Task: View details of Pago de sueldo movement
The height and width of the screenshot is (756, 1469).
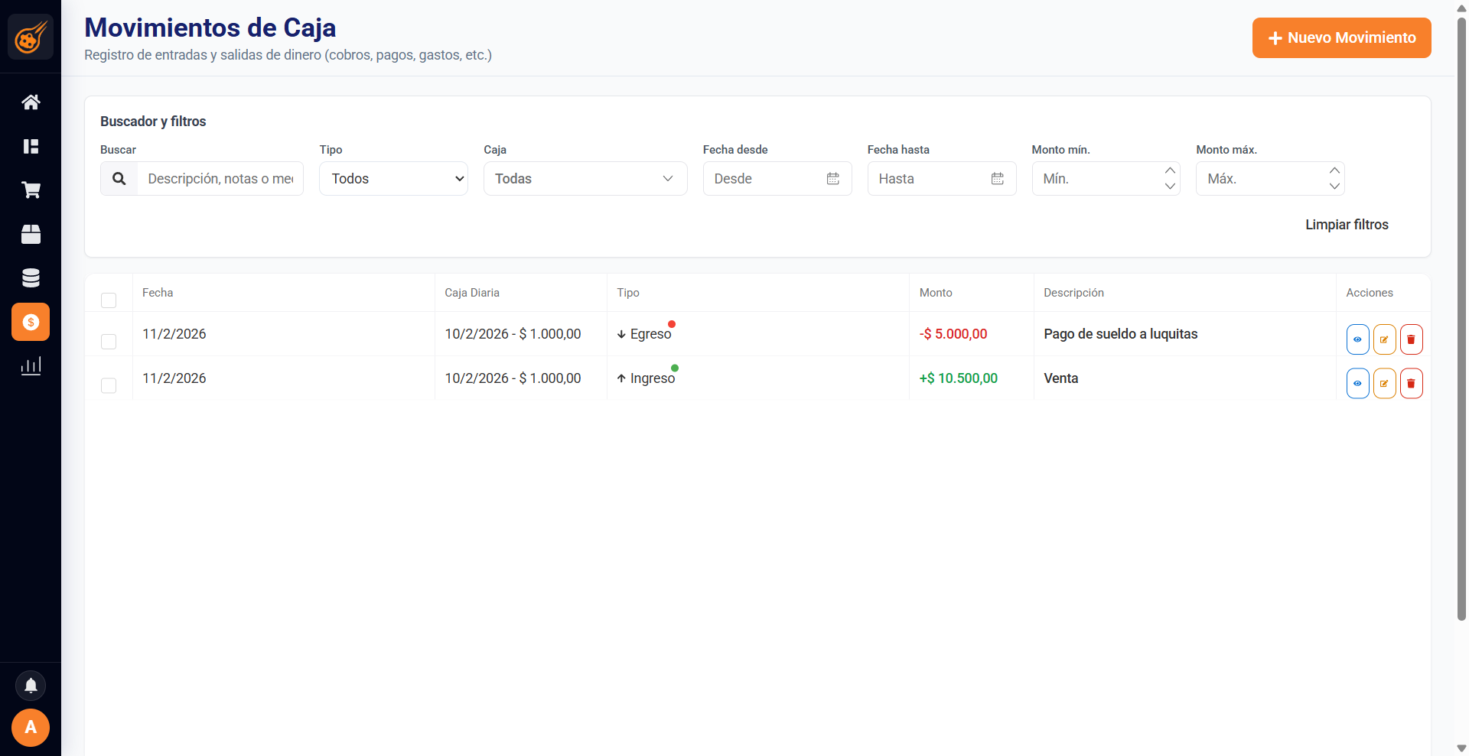Action: pyautogui.click(x=1357, y=339)
